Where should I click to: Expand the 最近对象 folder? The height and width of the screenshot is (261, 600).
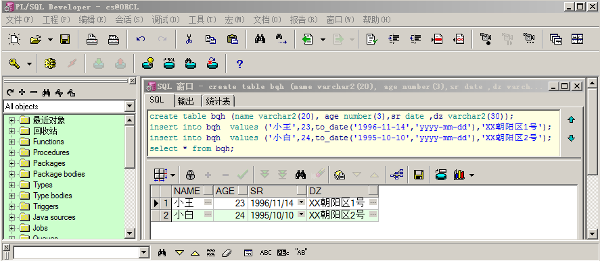(x=12, y=120)
